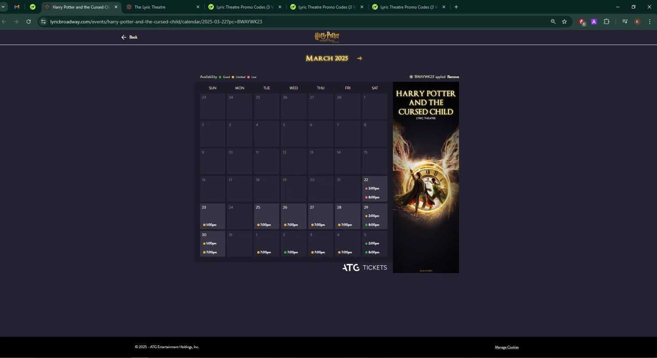Choose March 30 1:00pm performance
Screen dimensions: 657x358
(x=210, y=243)
